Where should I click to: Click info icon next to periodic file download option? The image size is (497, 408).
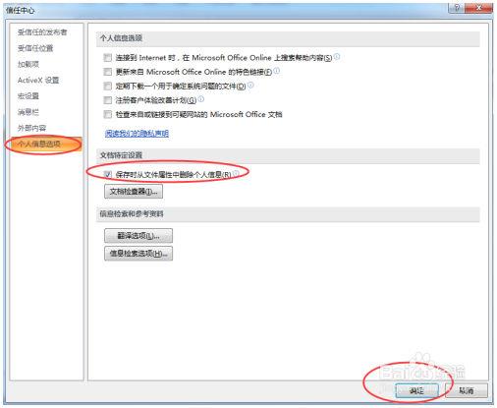point(250,86)
